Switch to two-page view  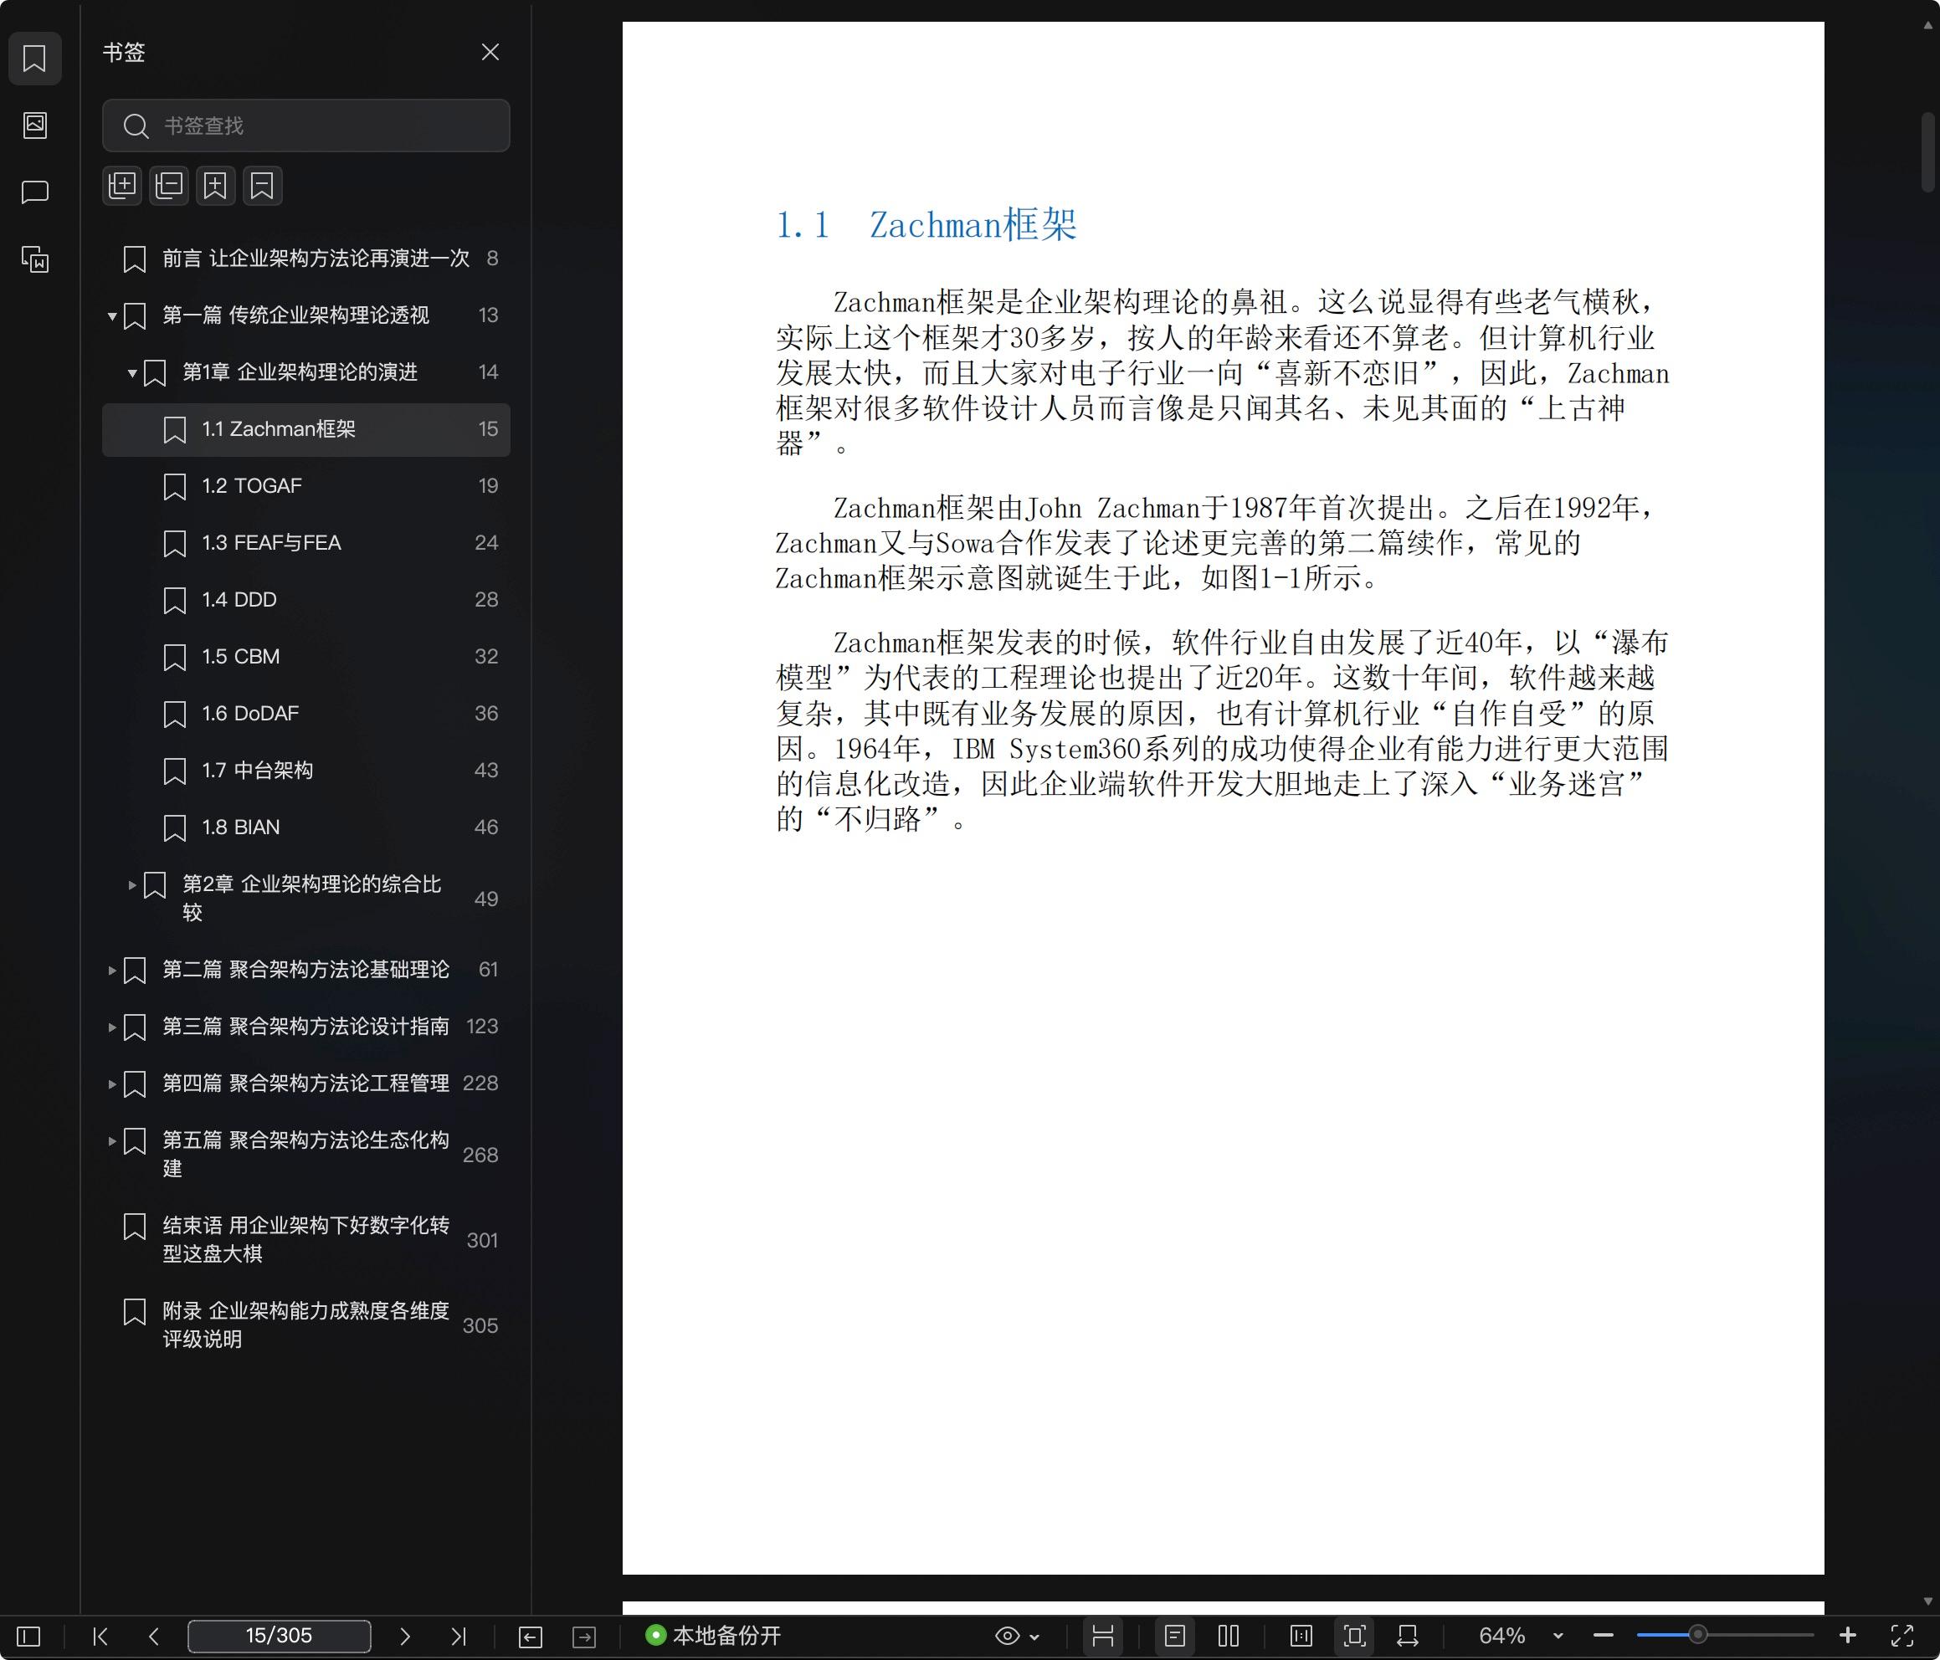(1229, 1636)
